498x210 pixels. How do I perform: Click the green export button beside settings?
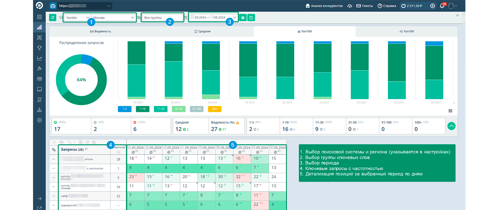pyautogui.click(x=251, y=17)
